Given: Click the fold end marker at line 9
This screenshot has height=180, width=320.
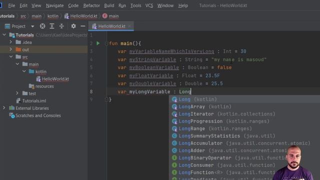Looking at the screenshot, I should [106, 99].
